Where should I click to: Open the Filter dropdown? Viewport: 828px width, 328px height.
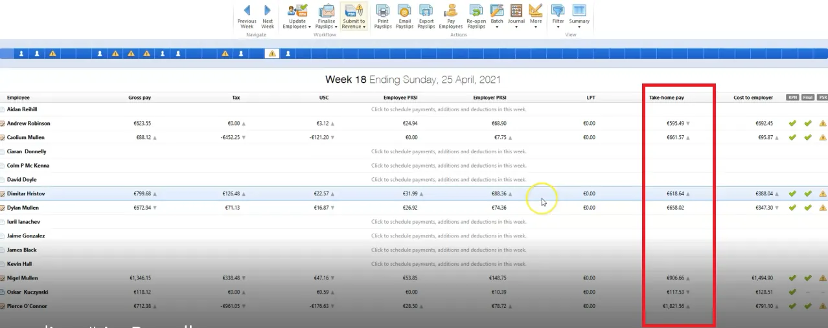pos(558,16)
